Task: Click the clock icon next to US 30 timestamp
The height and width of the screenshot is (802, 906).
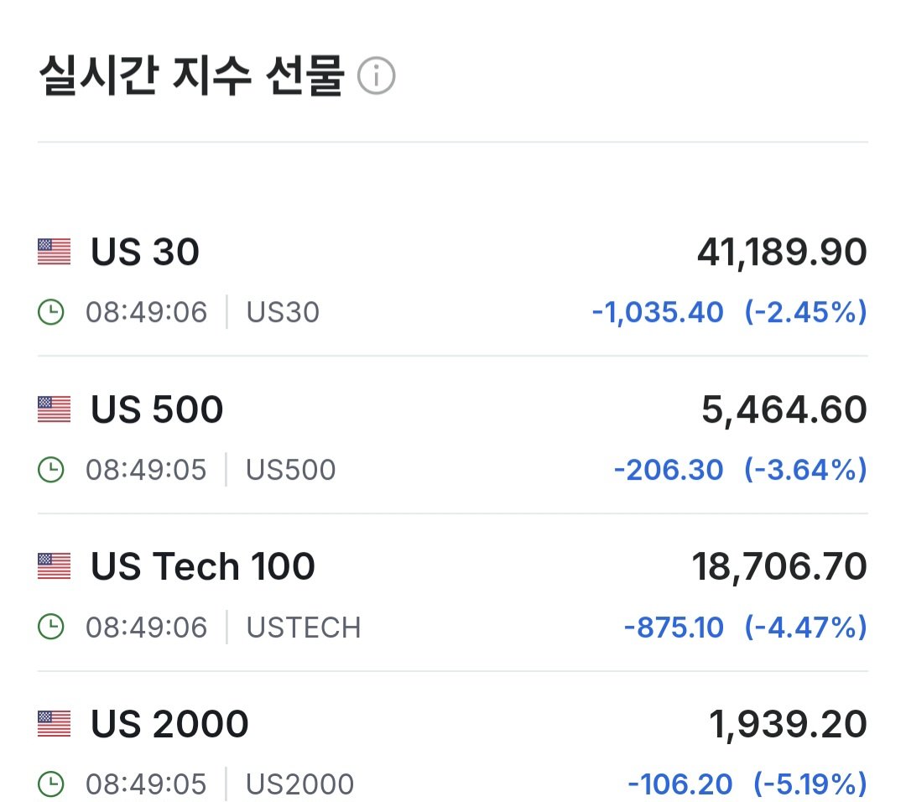Action: point(52,311)
